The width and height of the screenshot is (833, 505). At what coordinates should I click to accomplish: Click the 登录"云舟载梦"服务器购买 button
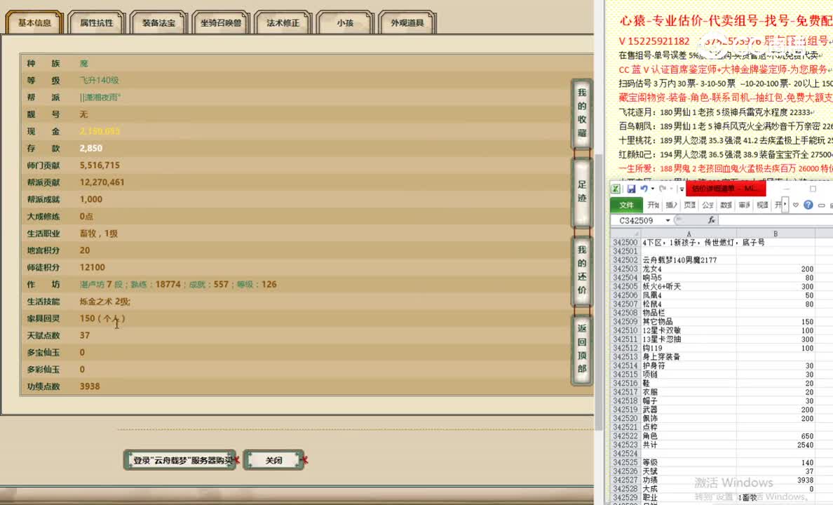pyautogui.click(x=180, y=459)
